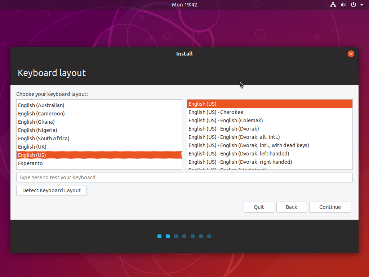Screen dimensions: 369x277
Task: Select Esperanto keyboard layout
Action: point(99,163)
